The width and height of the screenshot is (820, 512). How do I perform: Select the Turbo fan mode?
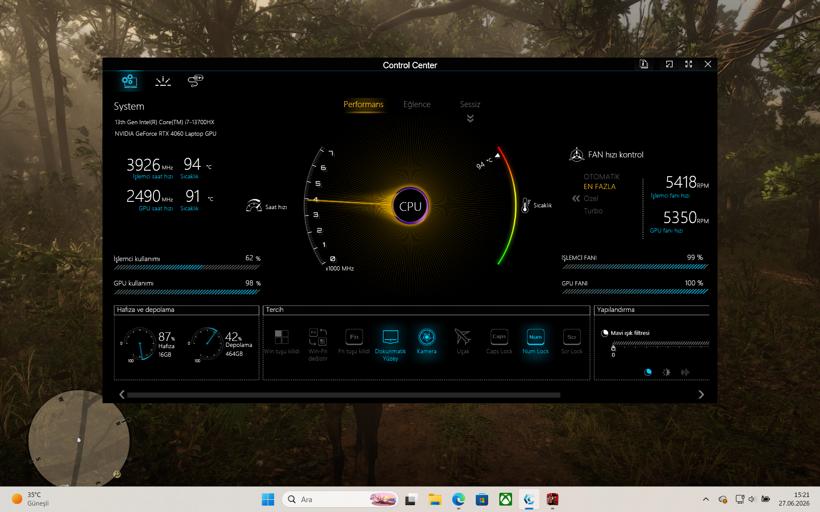point(593,211)
